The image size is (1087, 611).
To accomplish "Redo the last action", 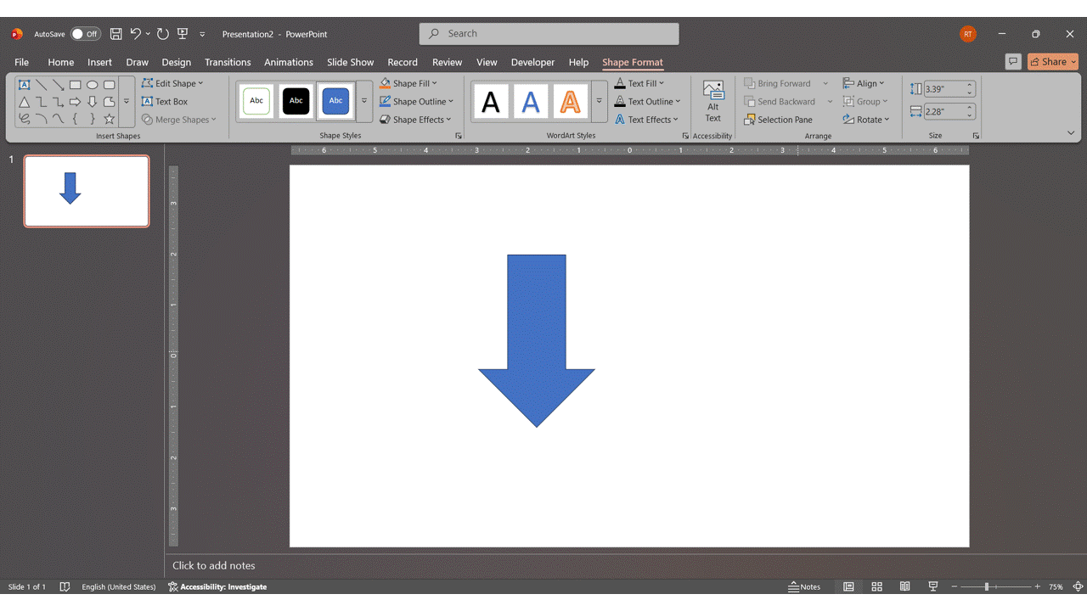I will click(x=163, y=34).
